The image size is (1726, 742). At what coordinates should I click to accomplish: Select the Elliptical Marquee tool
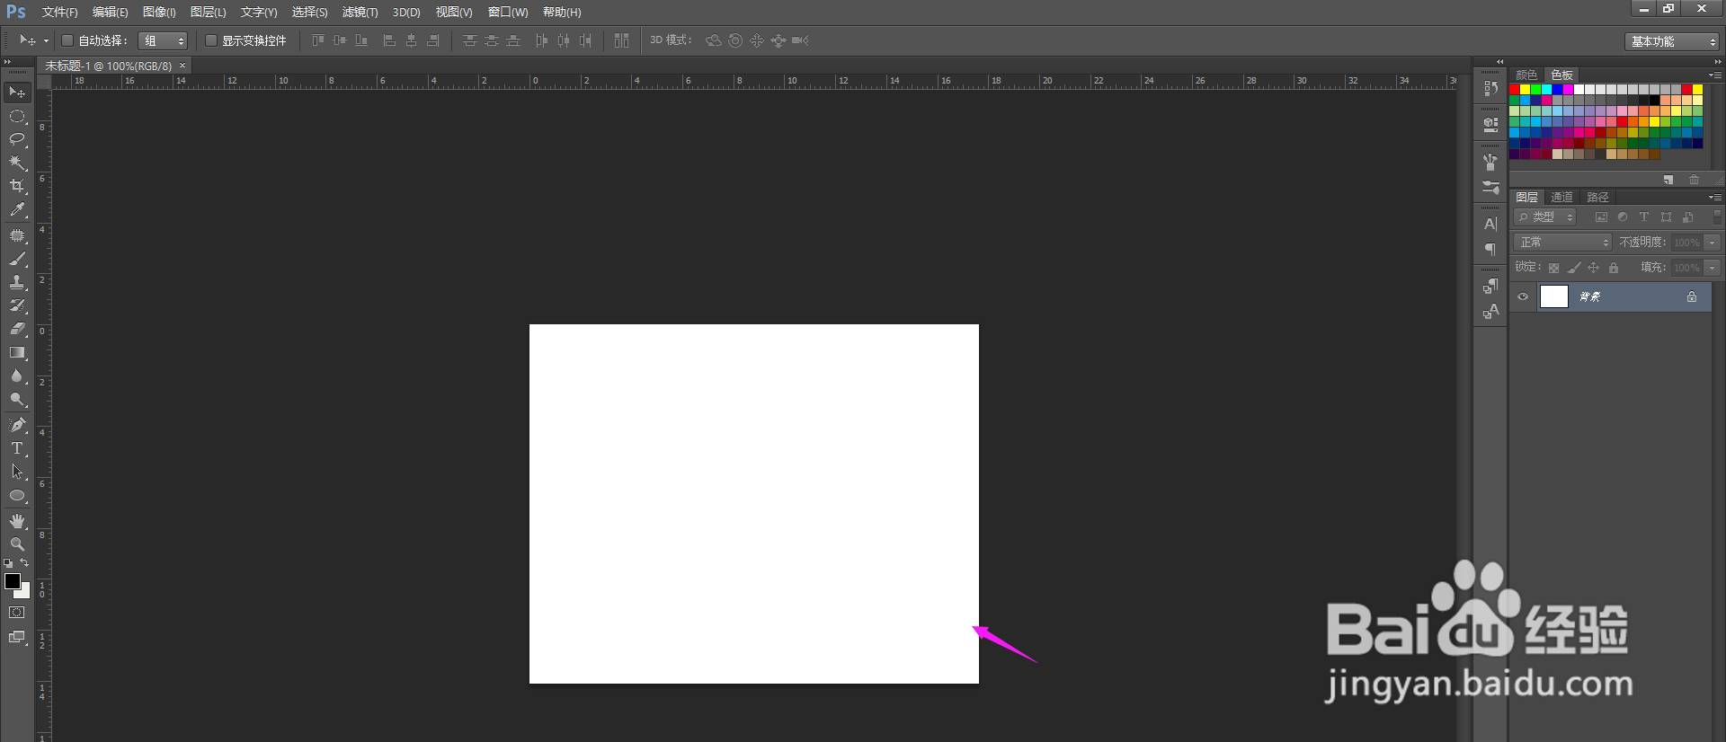(17, 116)
